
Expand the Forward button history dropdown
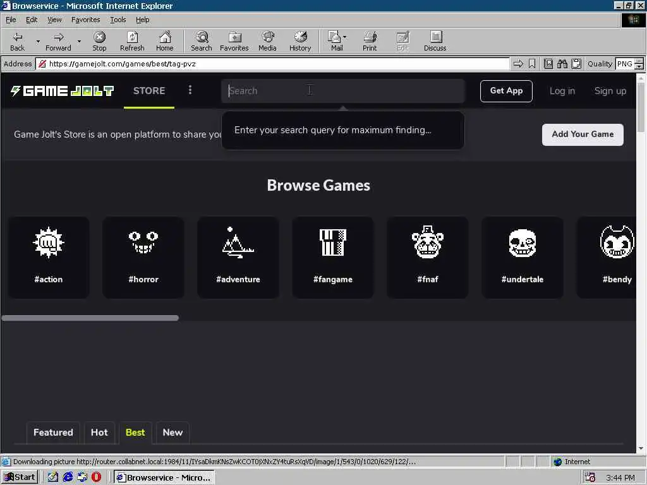pyautogui.click(x=79, y=42)
